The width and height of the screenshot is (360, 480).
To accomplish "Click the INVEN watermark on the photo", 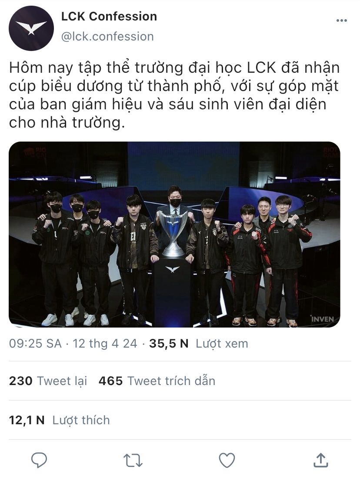I will pyautogui.click(x=322, y=319).
